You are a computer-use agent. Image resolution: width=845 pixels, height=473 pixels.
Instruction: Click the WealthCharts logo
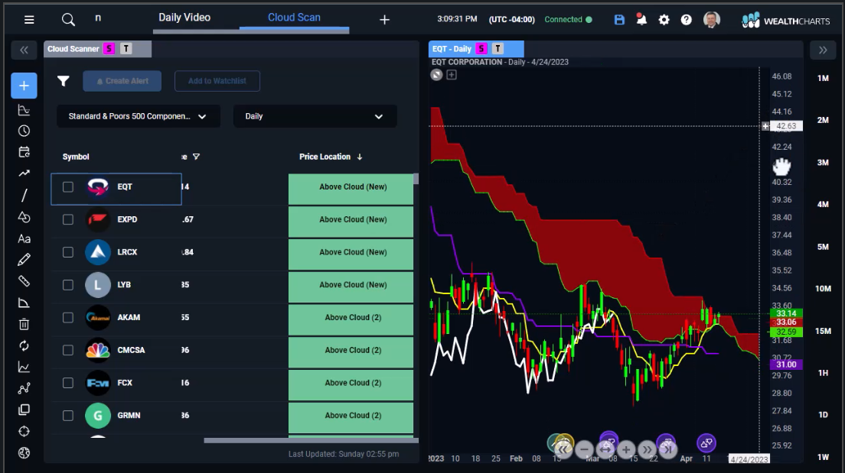(786, 21)
